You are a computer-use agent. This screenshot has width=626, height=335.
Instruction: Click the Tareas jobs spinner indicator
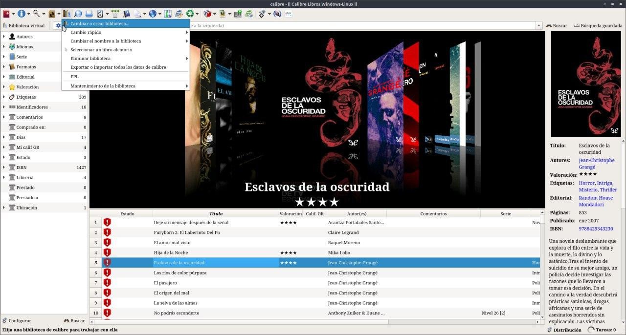pos(591,330)
